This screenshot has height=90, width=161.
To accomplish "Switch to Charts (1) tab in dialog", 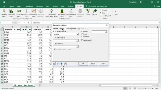I will pos(75,28).
